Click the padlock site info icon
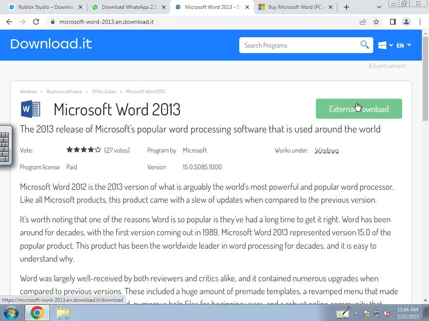The height and width of the screenshot is (321, 429). click(x=52, y=22)
